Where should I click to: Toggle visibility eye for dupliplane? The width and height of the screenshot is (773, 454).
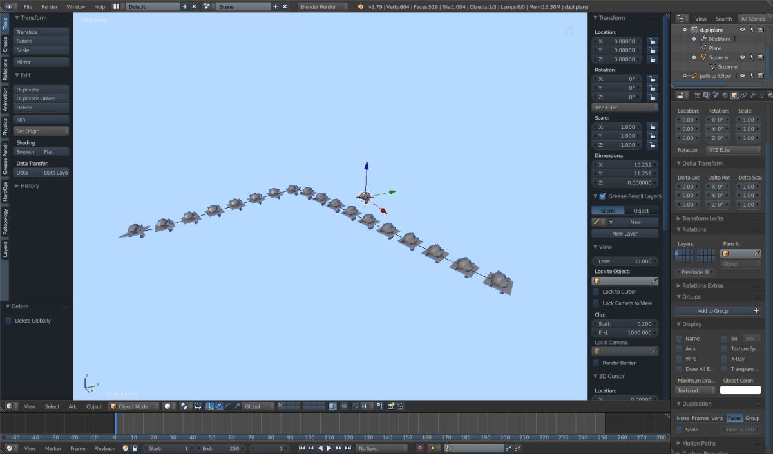click(x=742, y=30)
